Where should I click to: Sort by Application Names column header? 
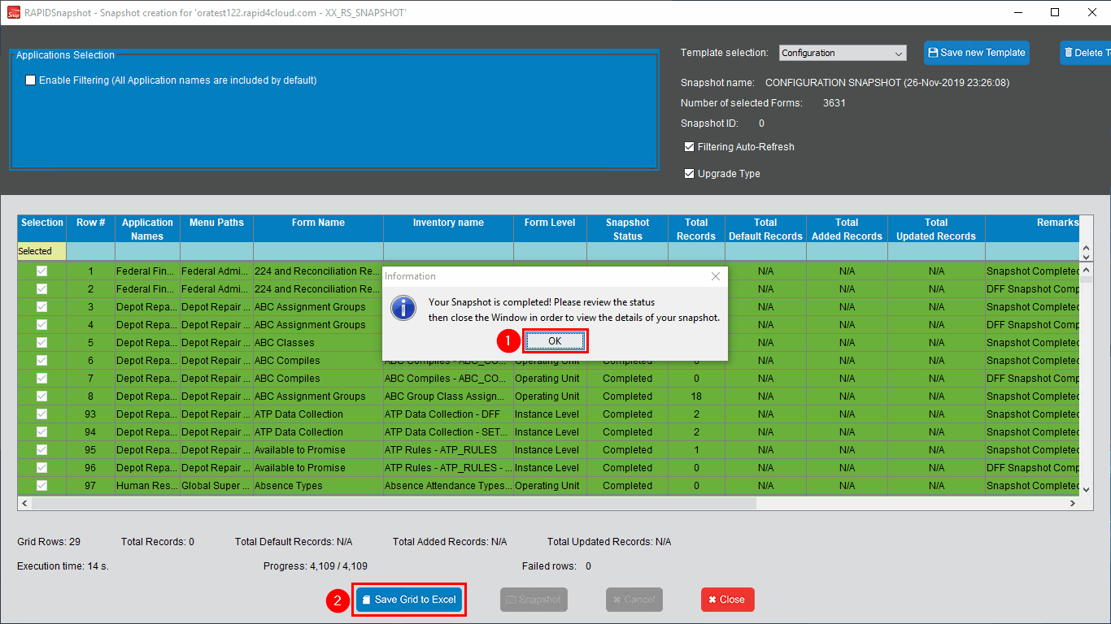(x=148, y=229)
